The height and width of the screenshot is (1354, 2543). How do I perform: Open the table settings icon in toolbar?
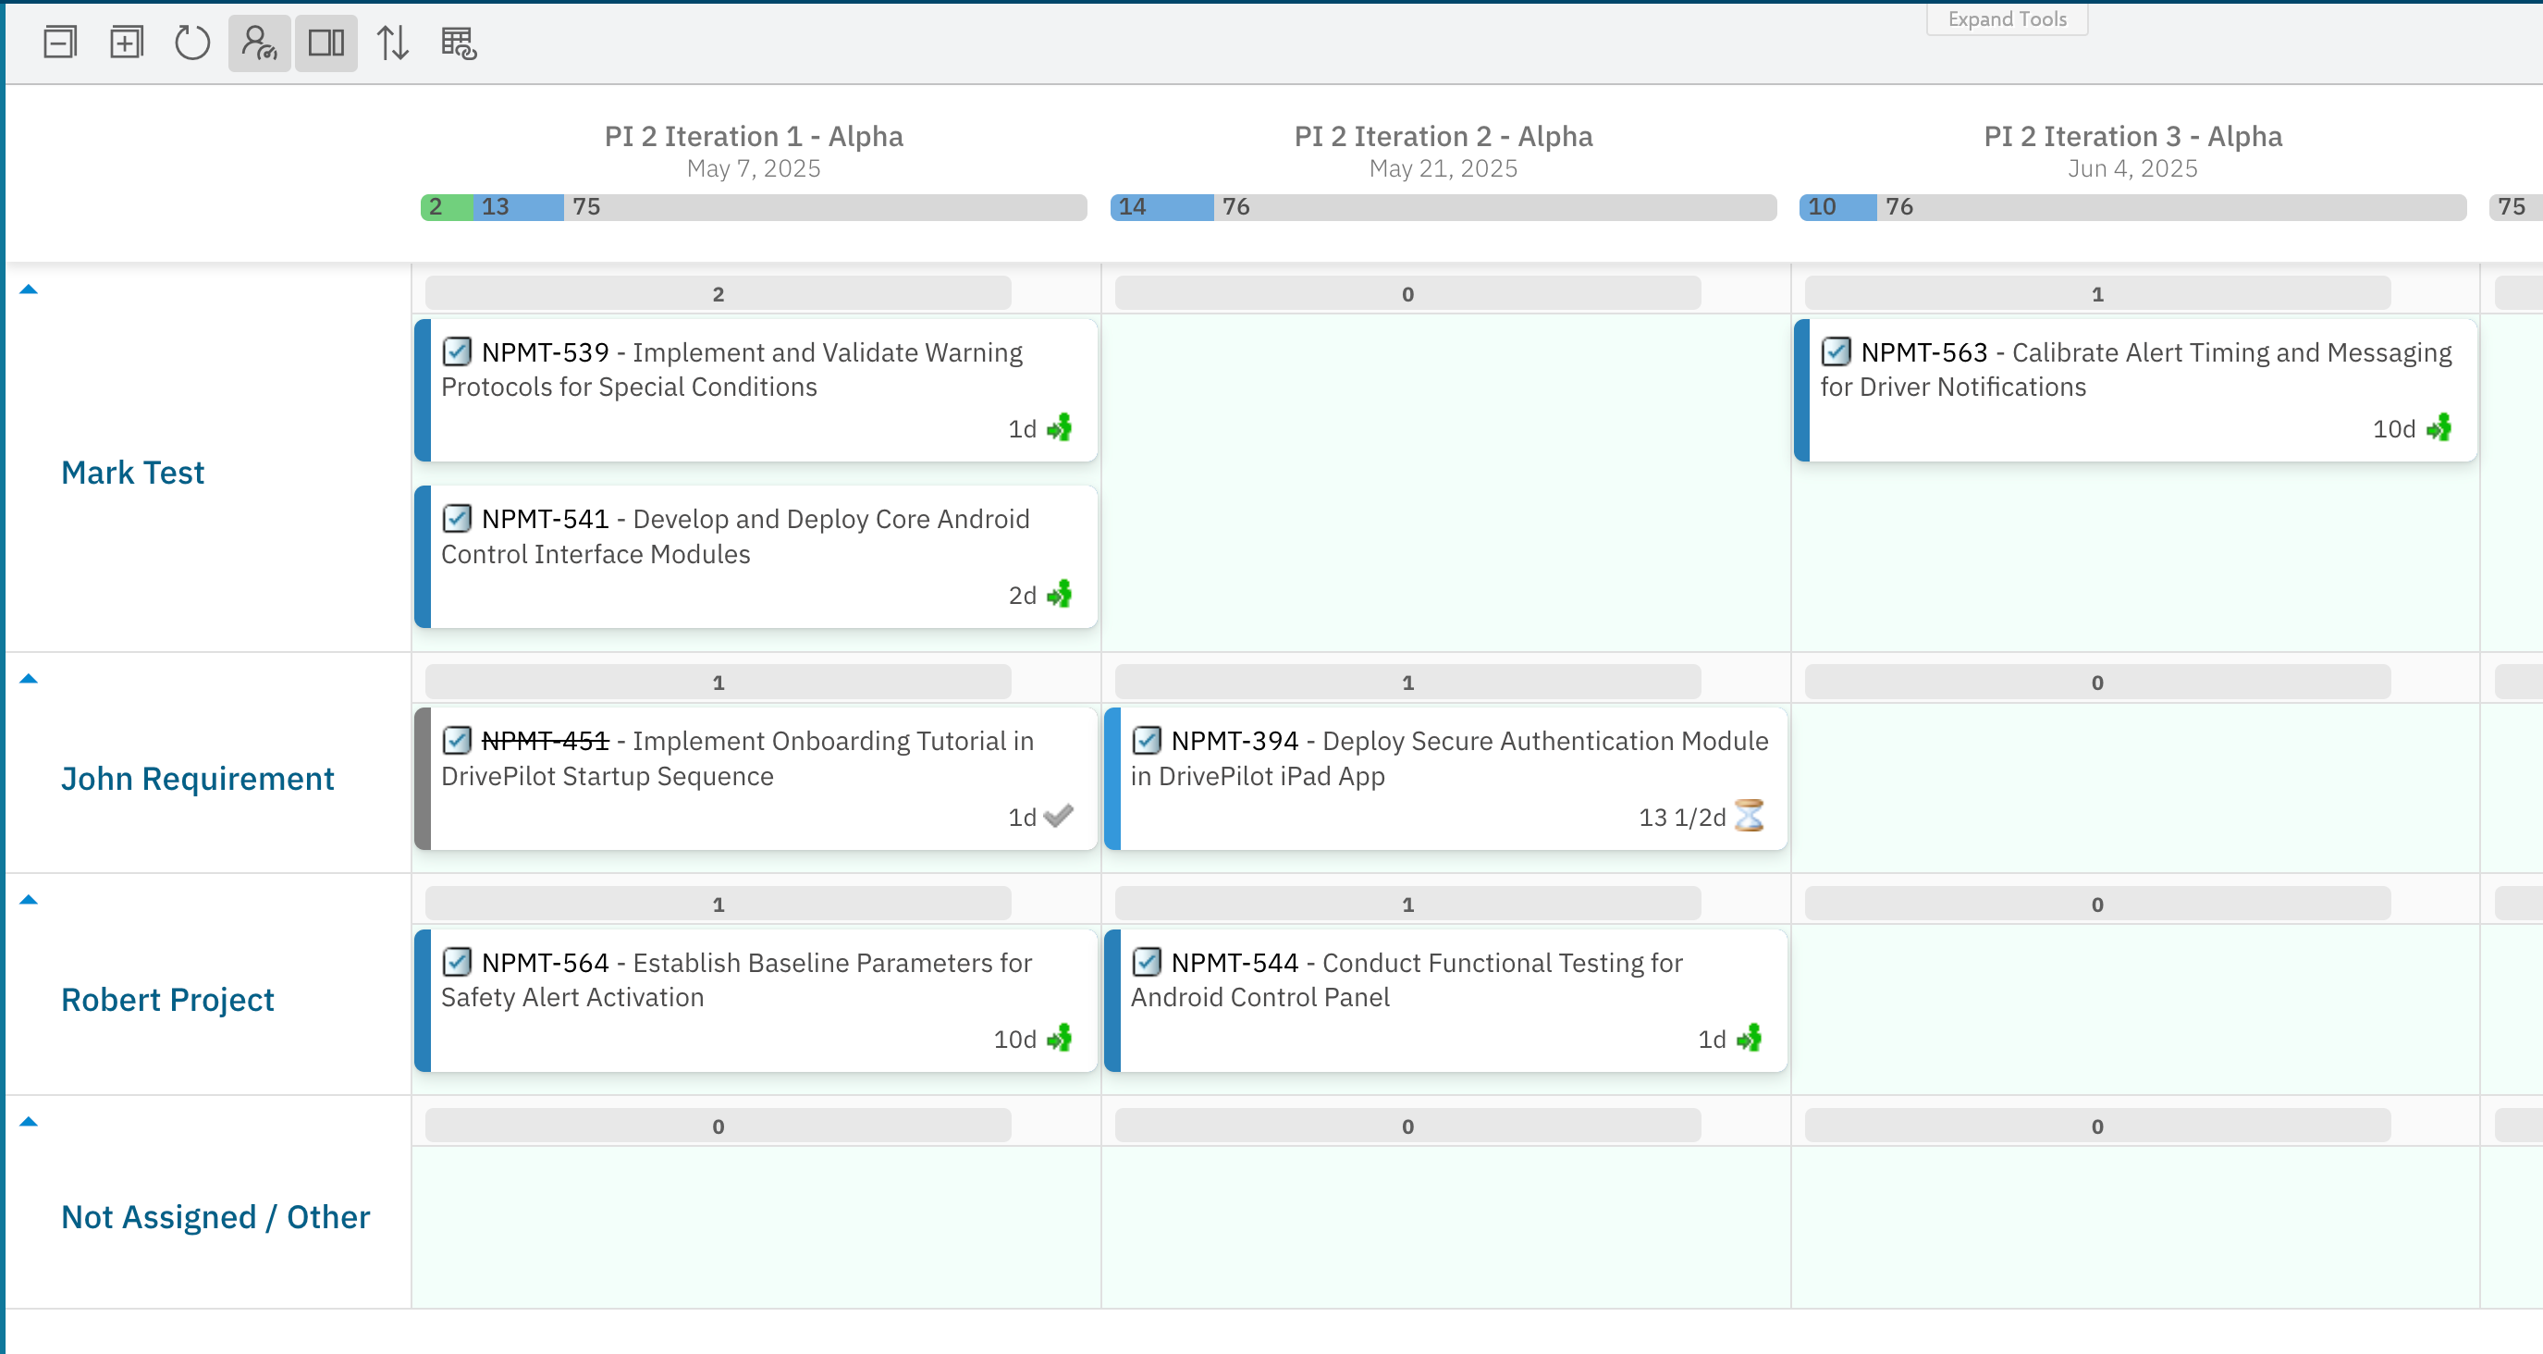coord(458,43)
